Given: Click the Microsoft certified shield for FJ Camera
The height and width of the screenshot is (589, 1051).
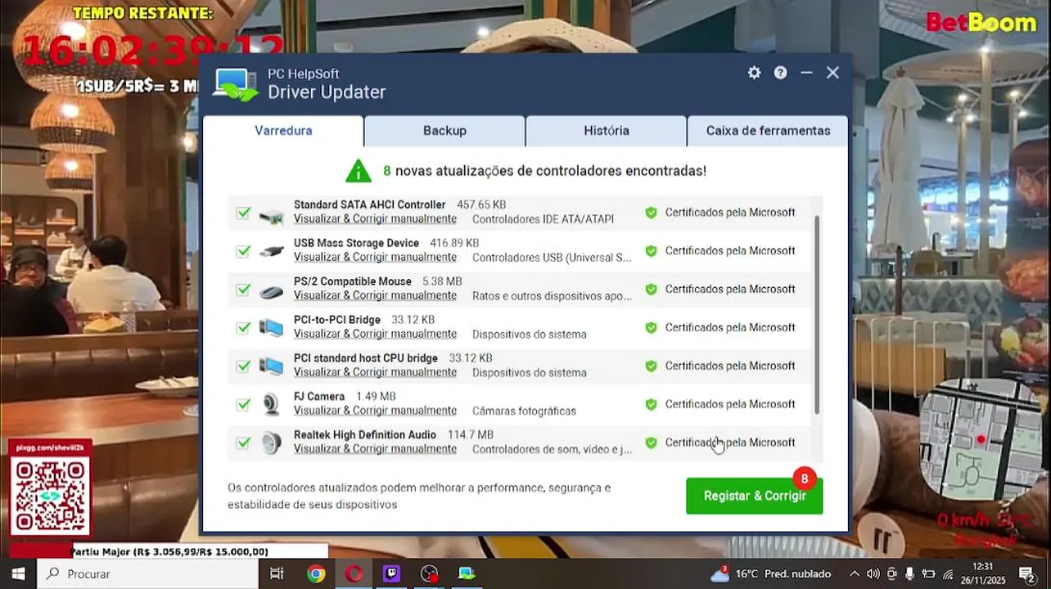Looking at the screenshot, I should coord(651,404).
